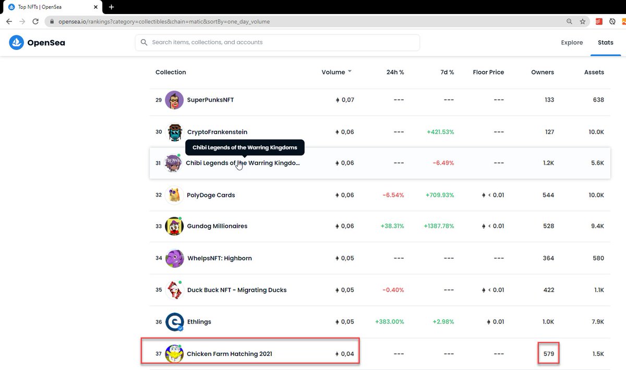Click the Ethlings logo avatar
This screenshot has height=370, width=626.
point(174,322)
